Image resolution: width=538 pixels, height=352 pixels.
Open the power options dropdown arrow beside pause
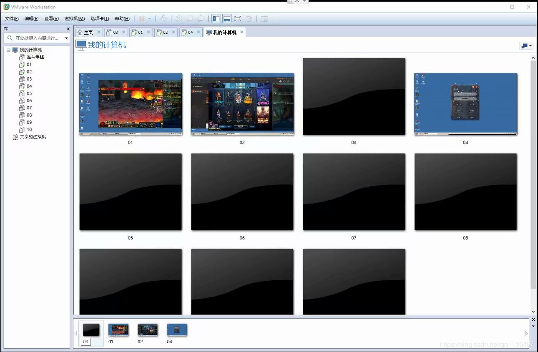pyautogui.click(x=149, y=19)
